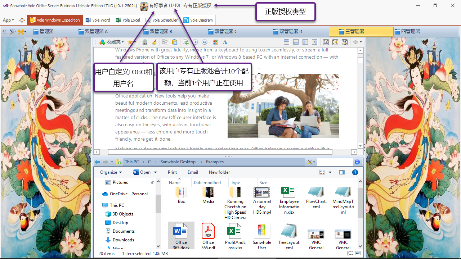The image size is (461, 259).
Task: Click the New folder button
Action: point(219,172)
